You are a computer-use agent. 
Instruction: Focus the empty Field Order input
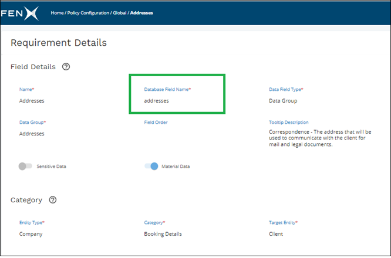pos(176,134)
